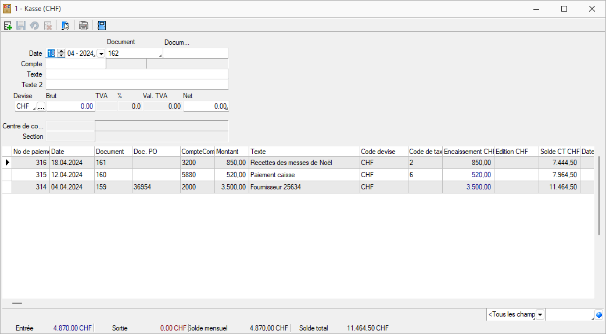Open the blue book journal icon
606x334 pixels.
[x=102, y=26]
